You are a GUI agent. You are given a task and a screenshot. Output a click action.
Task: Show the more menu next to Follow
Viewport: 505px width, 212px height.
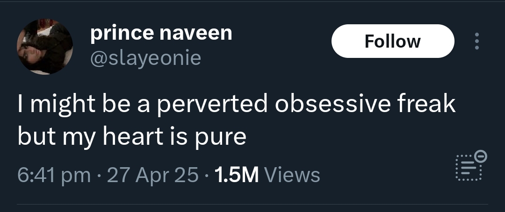(x=476, y=42)
